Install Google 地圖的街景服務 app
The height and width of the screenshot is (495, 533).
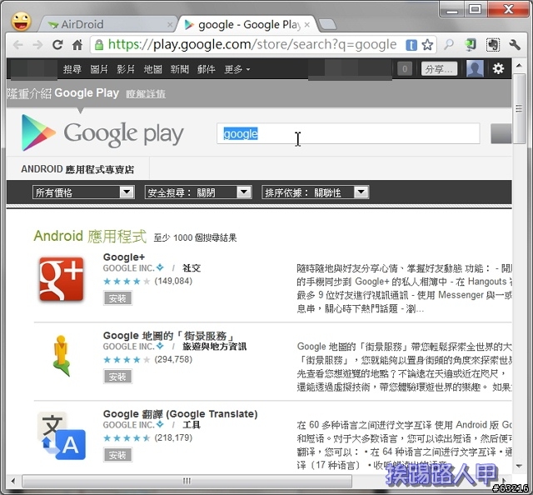click(117, 377)
